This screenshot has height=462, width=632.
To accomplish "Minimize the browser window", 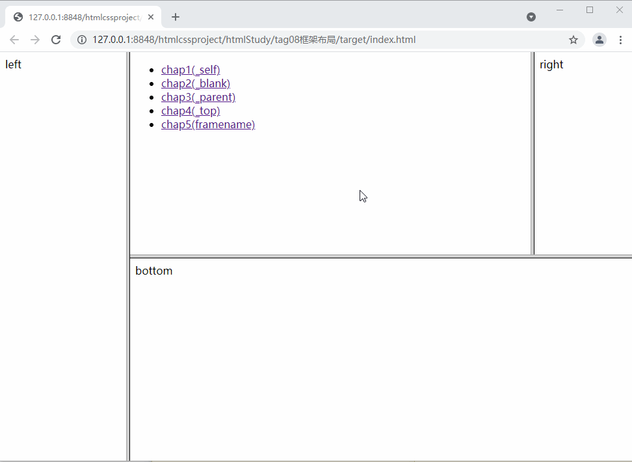I will pyautogui.click(x=559, y=10).
